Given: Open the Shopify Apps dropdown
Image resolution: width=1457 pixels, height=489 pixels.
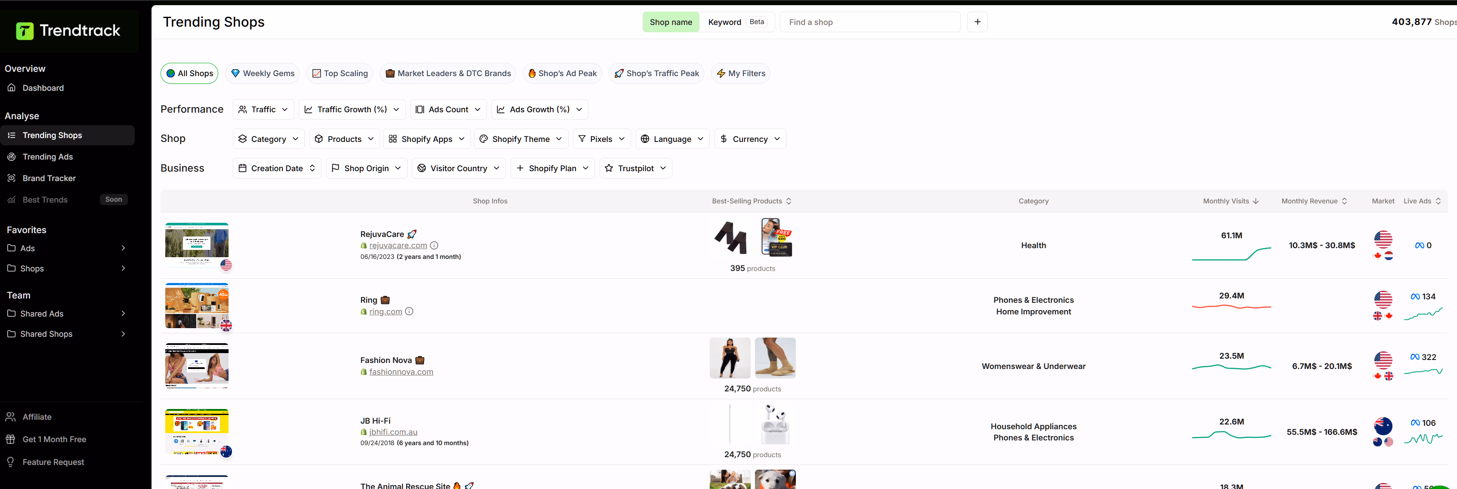Looking at the screenshot, I should pos(427,138).
